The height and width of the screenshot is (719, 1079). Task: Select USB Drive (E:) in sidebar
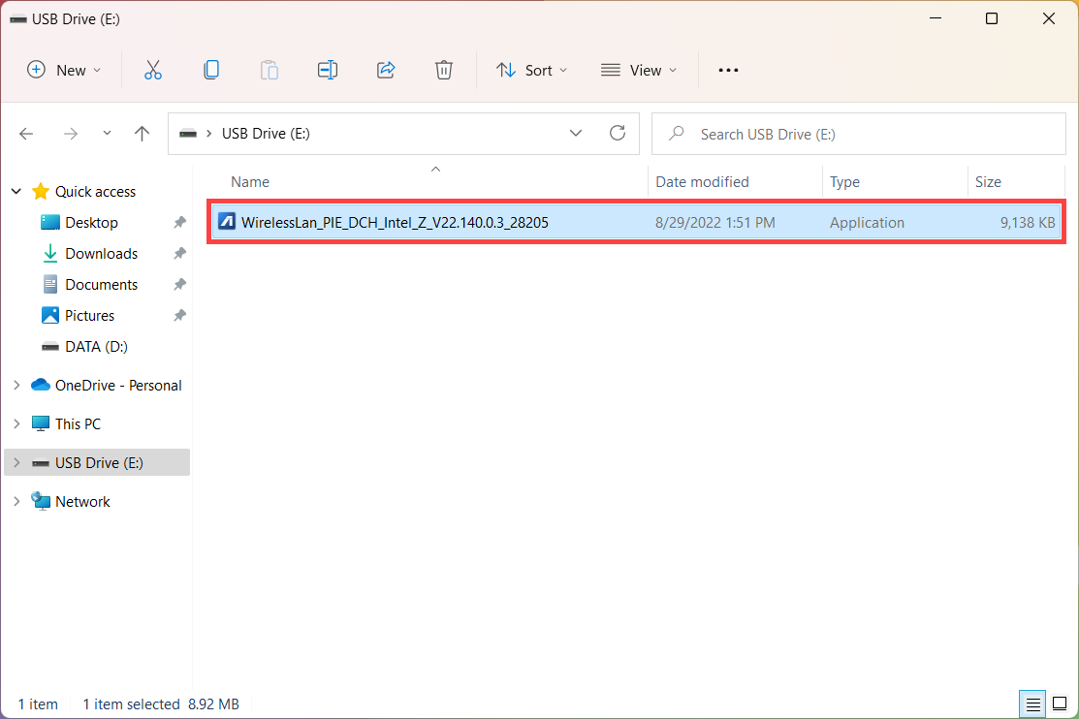coord(99,462)
